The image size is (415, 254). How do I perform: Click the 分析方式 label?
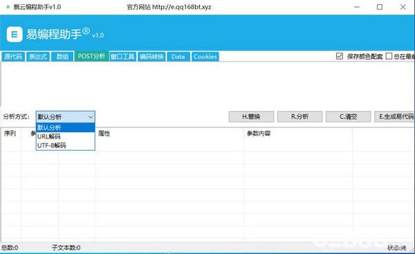[16, 116]
